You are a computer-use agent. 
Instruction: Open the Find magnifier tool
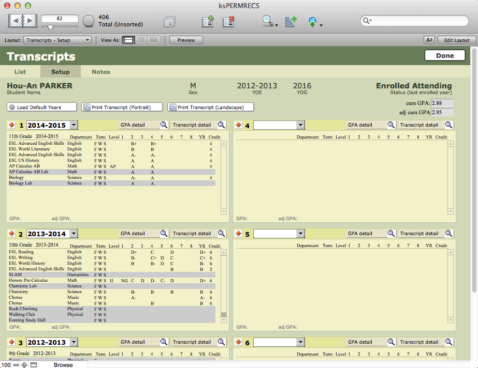268,21
